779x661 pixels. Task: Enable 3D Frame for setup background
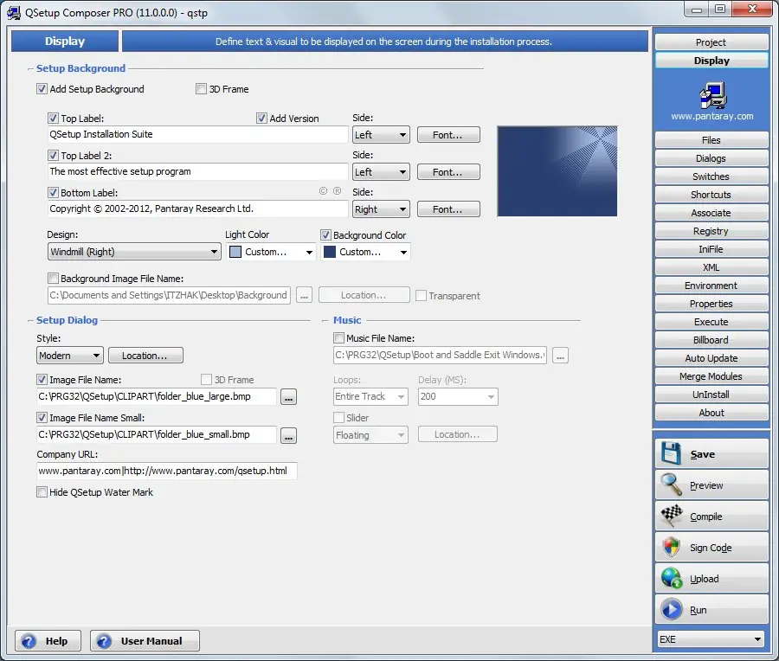201,89
